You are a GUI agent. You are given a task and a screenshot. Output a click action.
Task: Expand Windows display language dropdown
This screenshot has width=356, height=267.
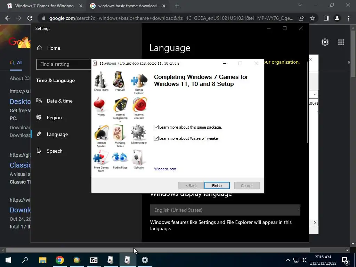(x=225, y=210)
